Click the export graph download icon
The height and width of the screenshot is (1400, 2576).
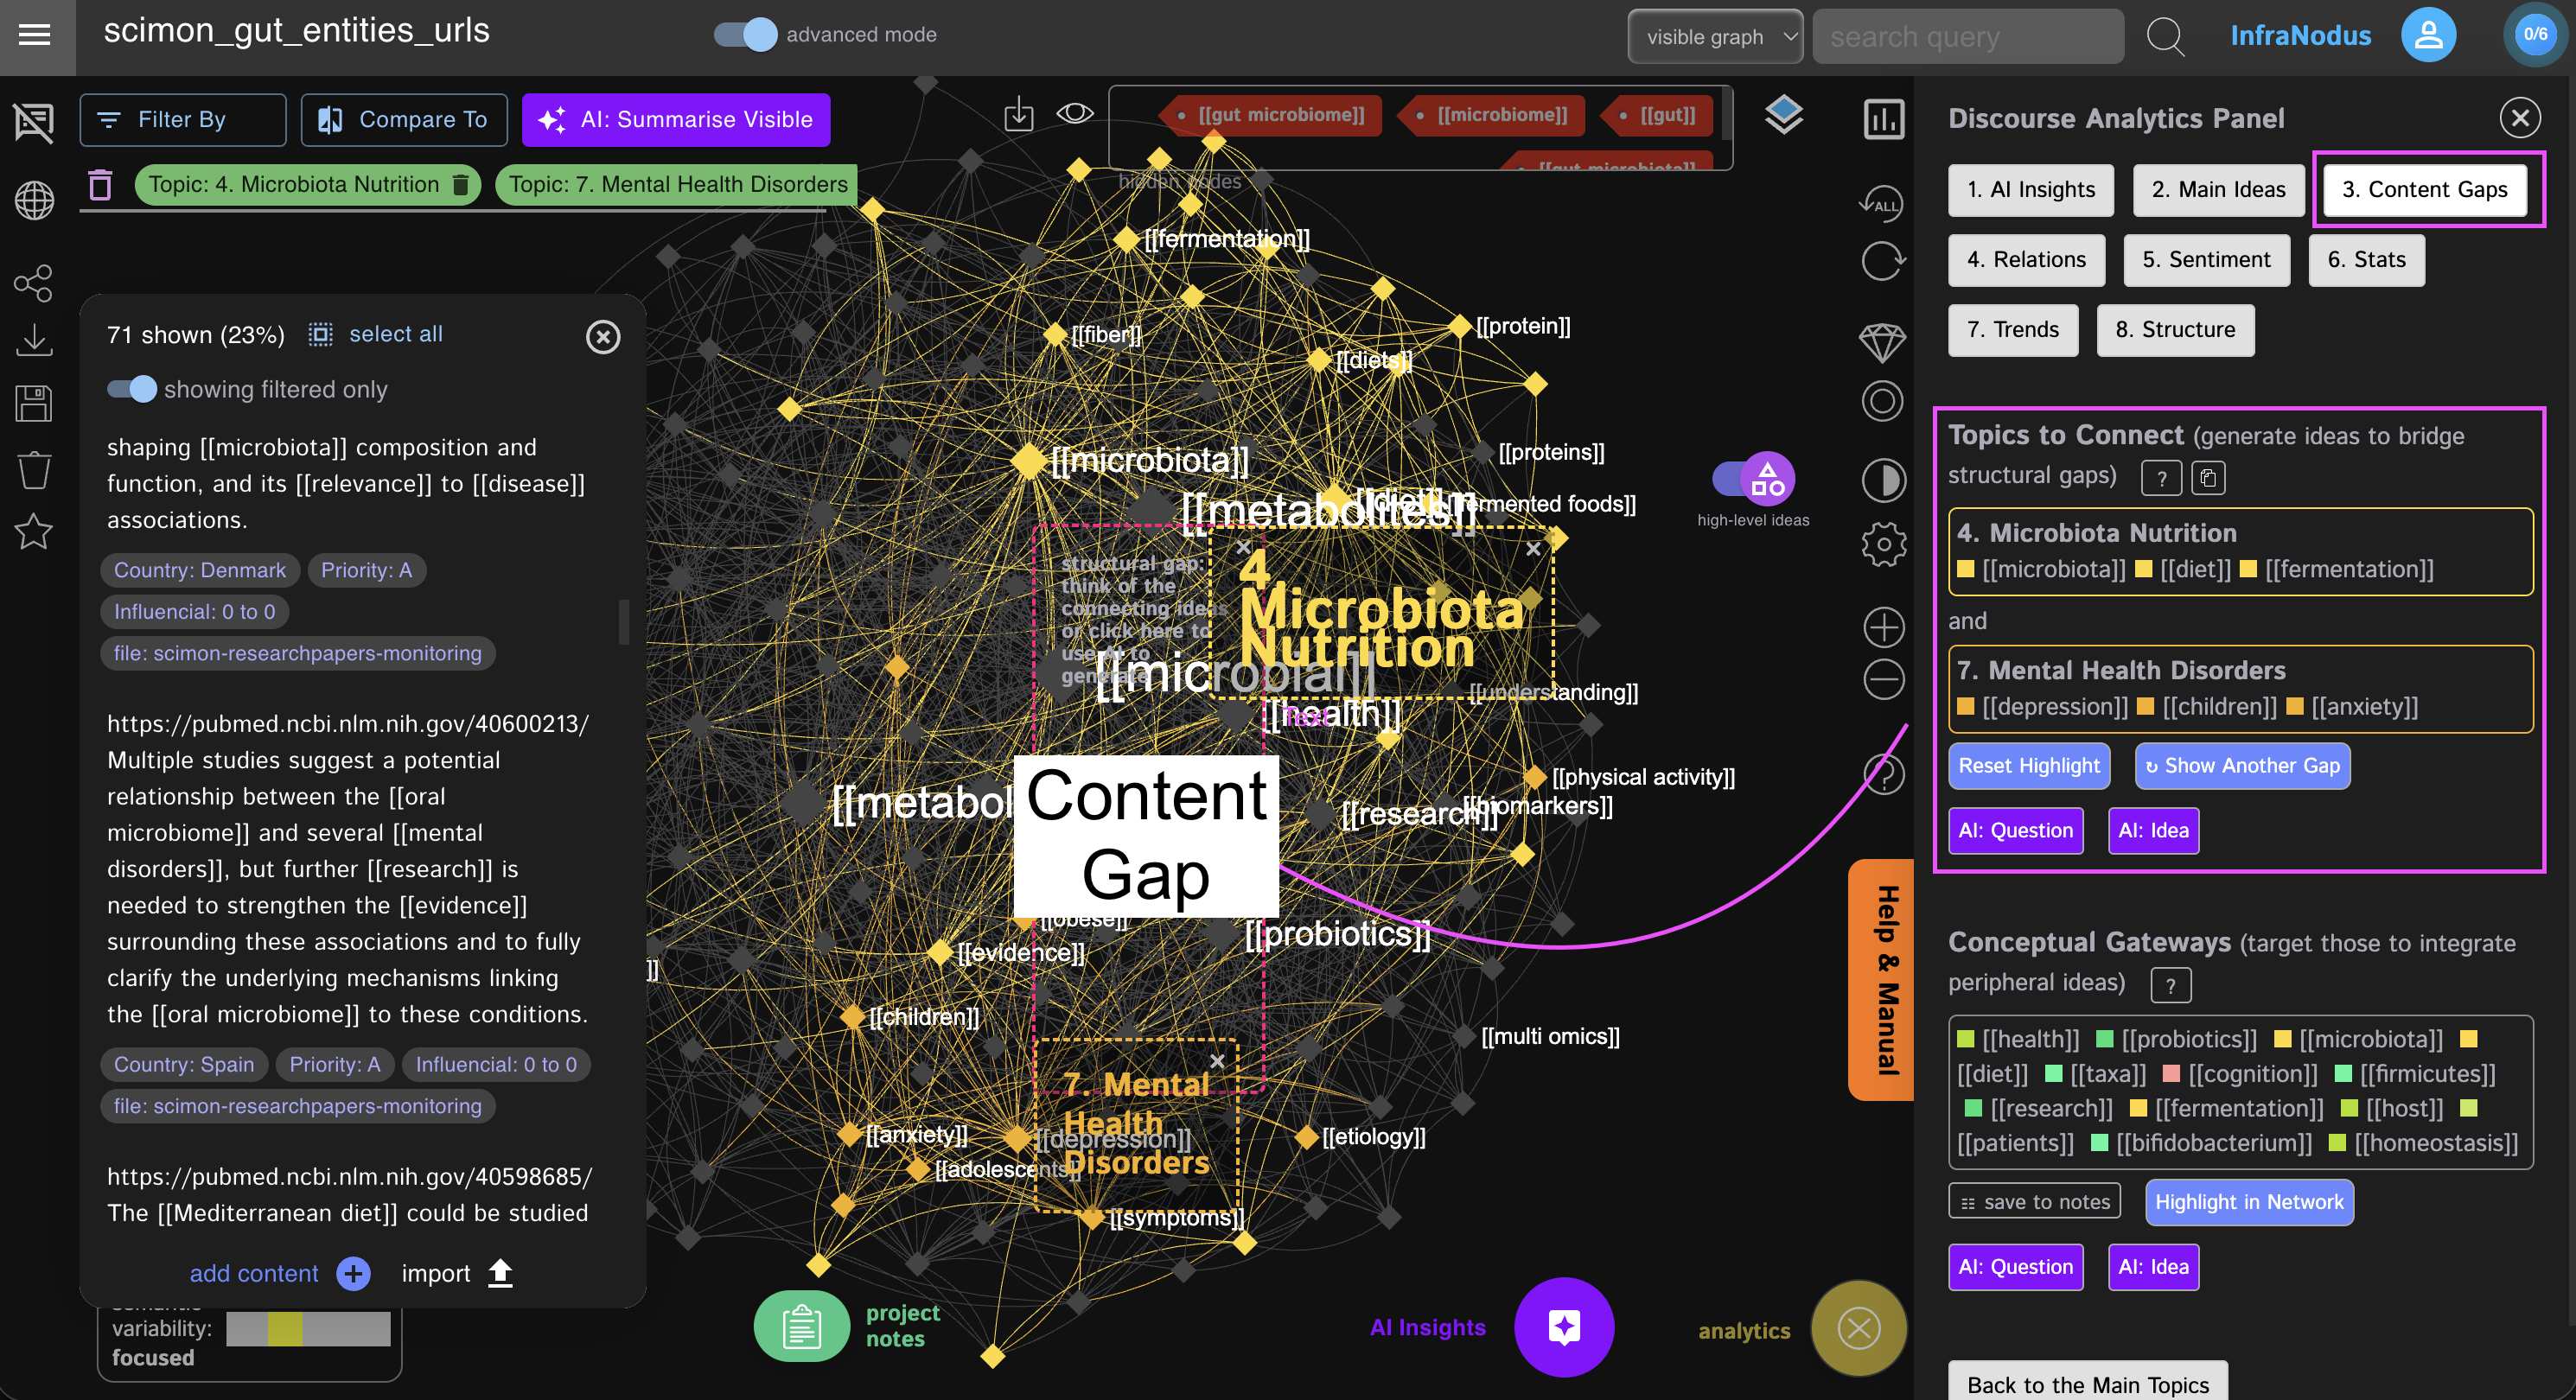[x=1018, y=114]
